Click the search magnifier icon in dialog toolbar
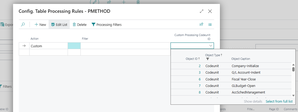The height and width of the screenshot is (112, 298). pyautogui.click(x=23, y=25)
